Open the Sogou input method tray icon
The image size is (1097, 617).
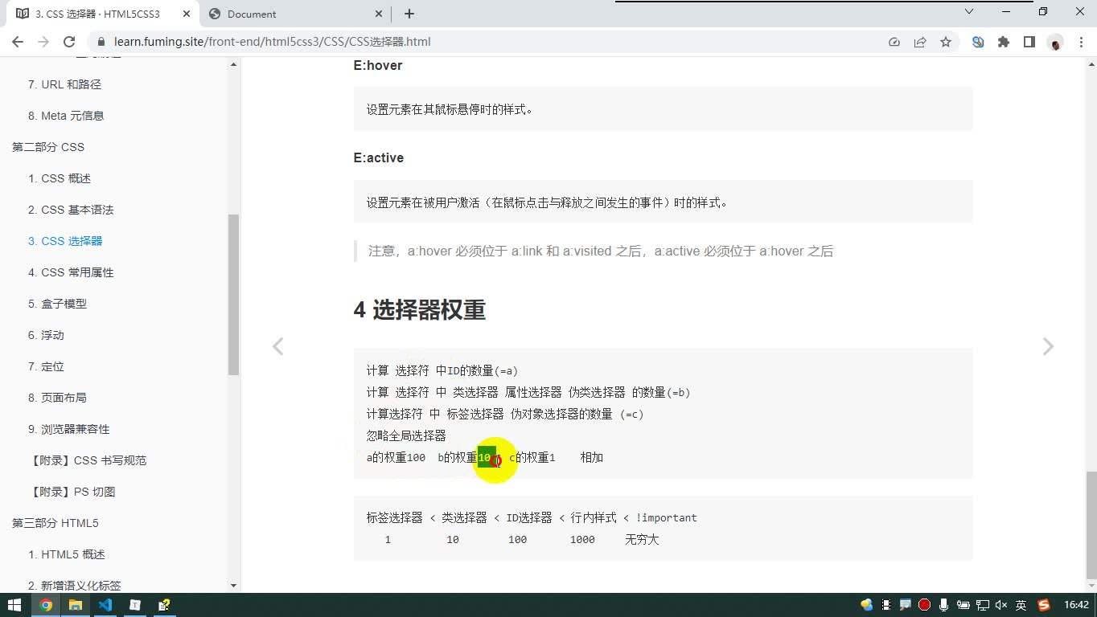1044,605
